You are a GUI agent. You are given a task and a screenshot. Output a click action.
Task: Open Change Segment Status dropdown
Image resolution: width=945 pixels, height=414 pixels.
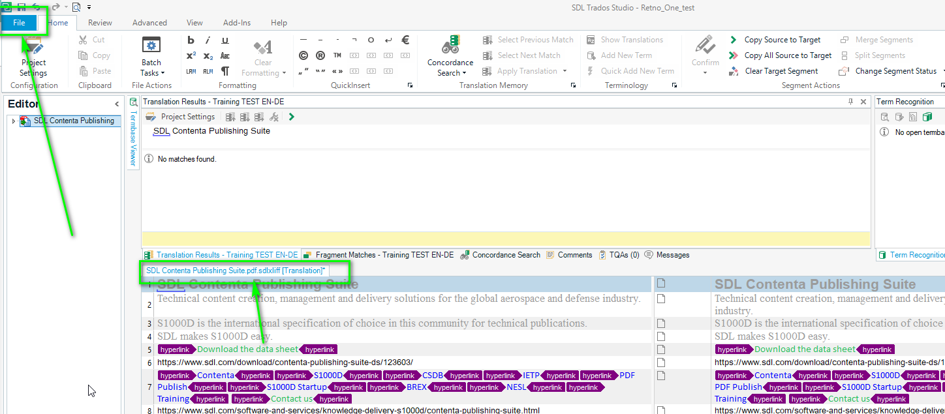pos(891,71)
